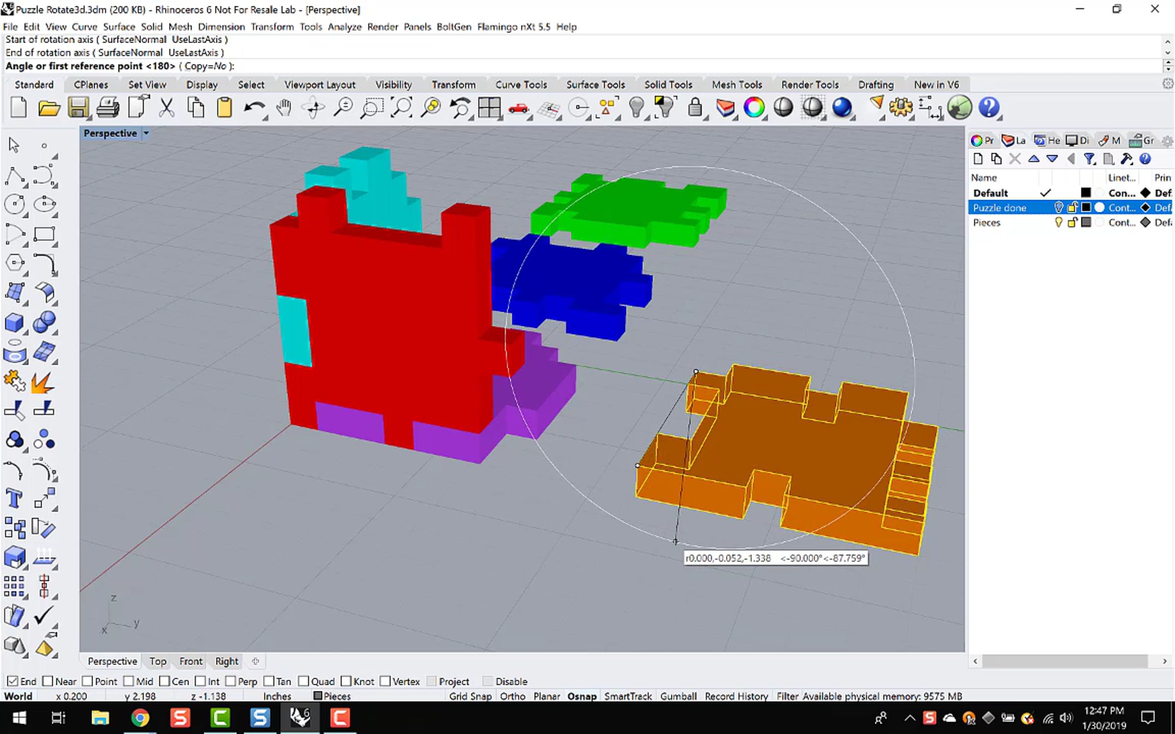Click the Puzzle done layer color swatch
The width and height of the screenshot is (1175, 734).
[1086, 207]
